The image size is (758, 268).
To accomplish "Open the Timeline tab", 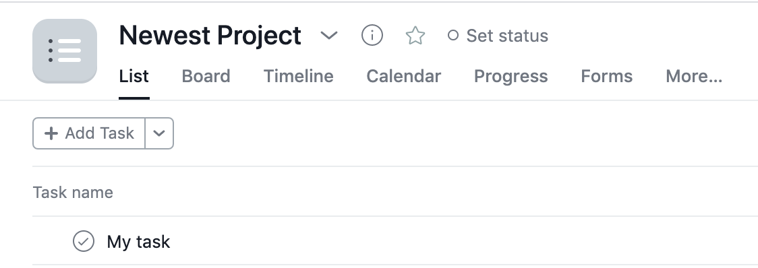I will point(298,76).
